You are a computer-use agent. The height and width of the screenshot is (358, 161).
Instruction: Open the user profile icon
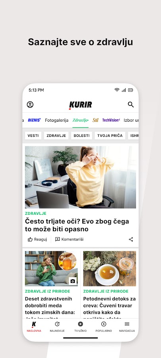[x=30, y=105]
